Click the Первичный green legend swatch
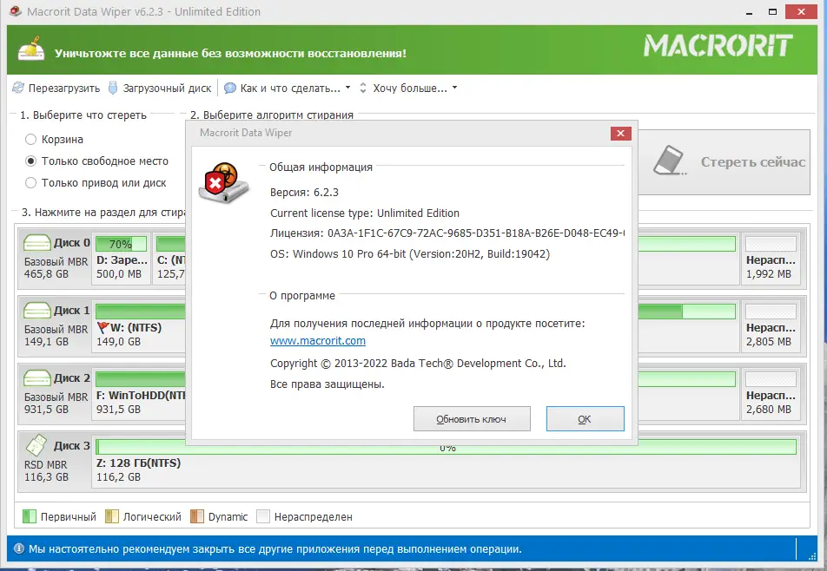The height and width of the screenshot is (571, 827). pos(29,516)
